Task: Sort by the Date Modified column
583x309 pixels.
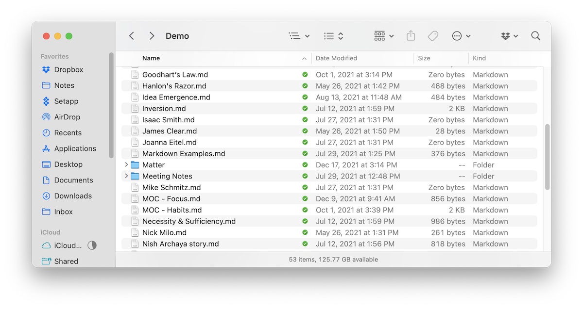Action: pyautogui.click(x=336, y=58)
